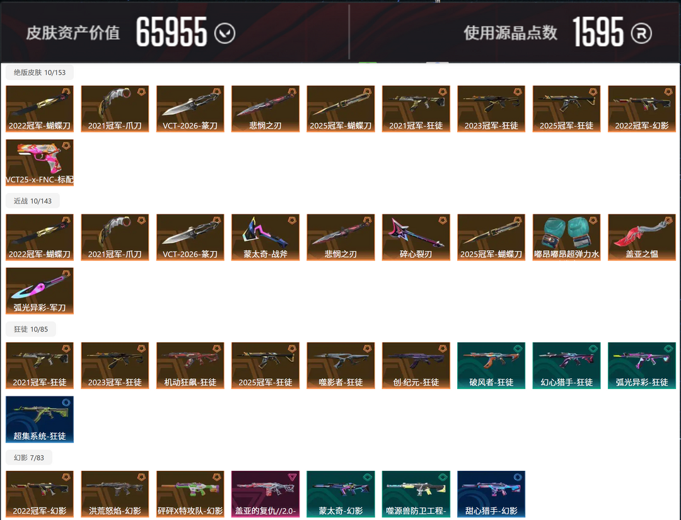The width and height of the screenshot is (681, 520).
Task: Click the Valorant Points icon beside 65955
Action: (x=225, y=33)
